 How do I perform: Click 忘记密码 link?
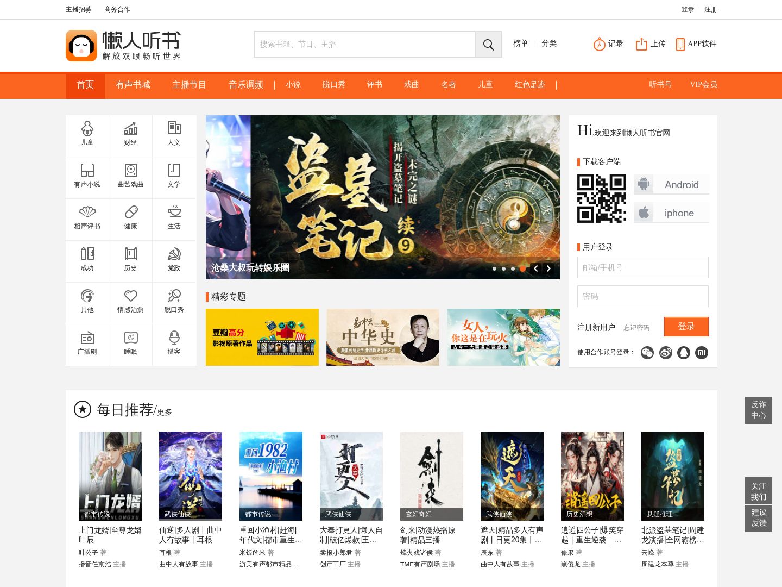click(x=636, y=328)
